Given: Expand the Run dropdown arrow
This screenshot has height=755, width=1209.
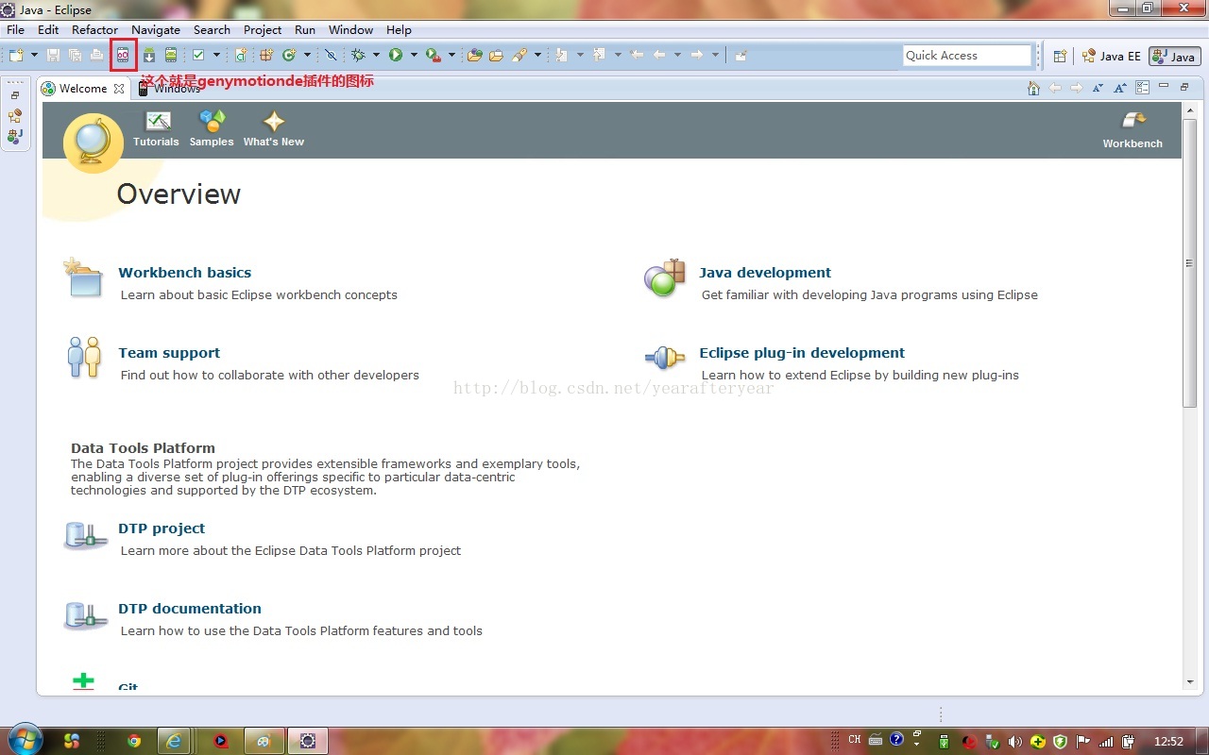Looking at the screenshot, I should [x=414, y=56].
